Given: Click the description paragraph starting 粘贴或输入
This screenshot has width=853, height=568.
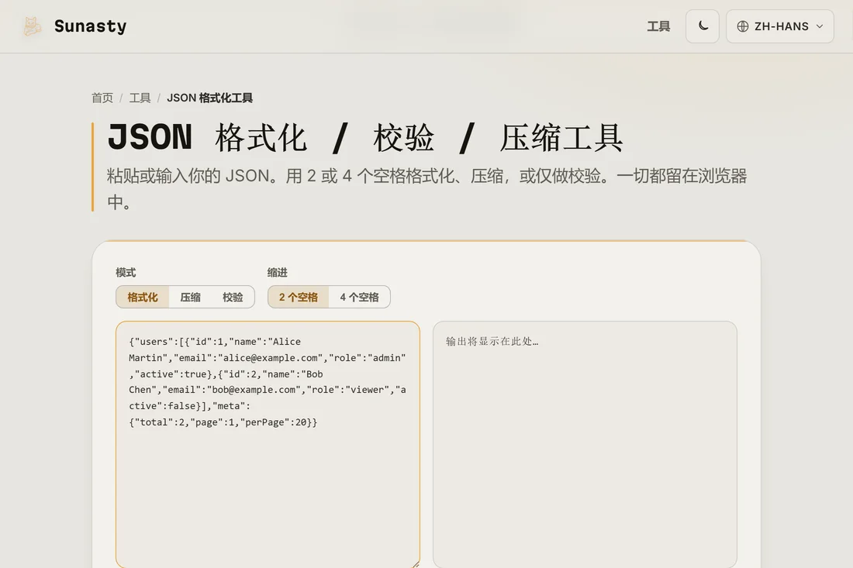Looking at the screenshot, I should 427,188.
